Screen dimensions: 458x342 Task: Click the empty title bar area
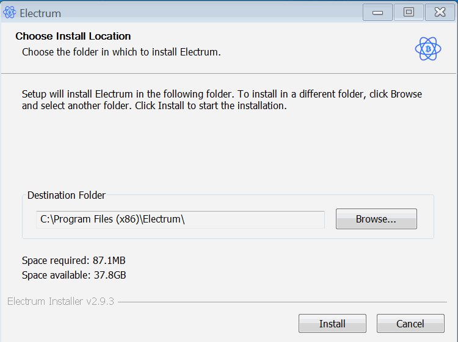(214, 12)
